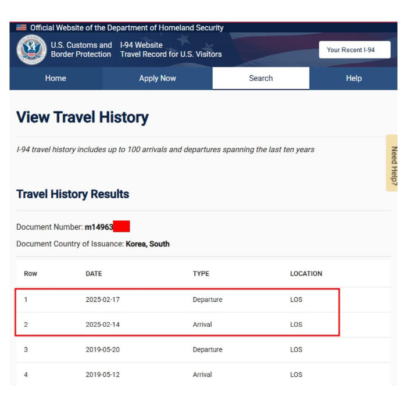Switch to the Apply Now tab

click(158, 78)
